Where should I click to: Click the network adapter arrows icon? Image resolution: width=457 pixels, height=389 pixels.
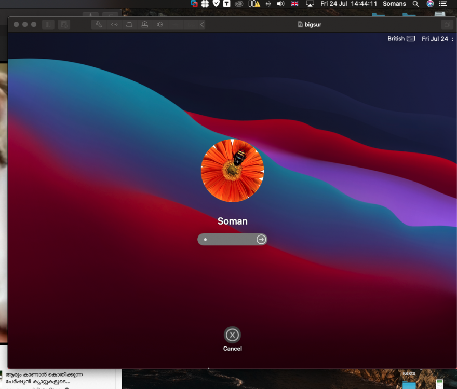click(114, 24)
